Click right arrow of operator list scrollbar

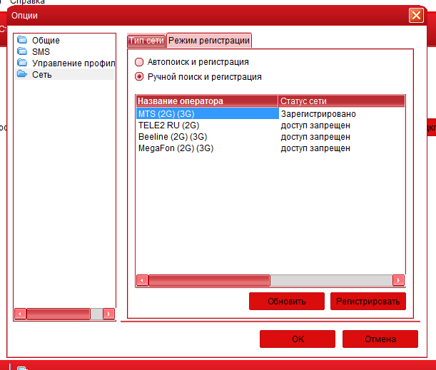click(398, 281)
